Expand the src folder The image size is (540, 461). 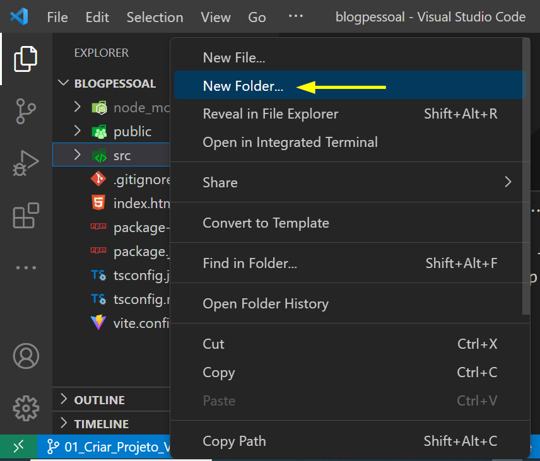78,155
